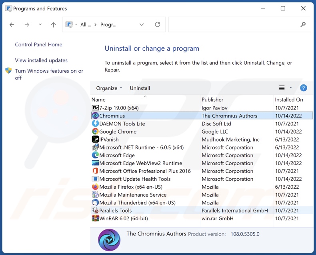This screenshot has height=255, width=316.
Task: Select Microsoft Update Health Tools entry
Action: (202, 179)
